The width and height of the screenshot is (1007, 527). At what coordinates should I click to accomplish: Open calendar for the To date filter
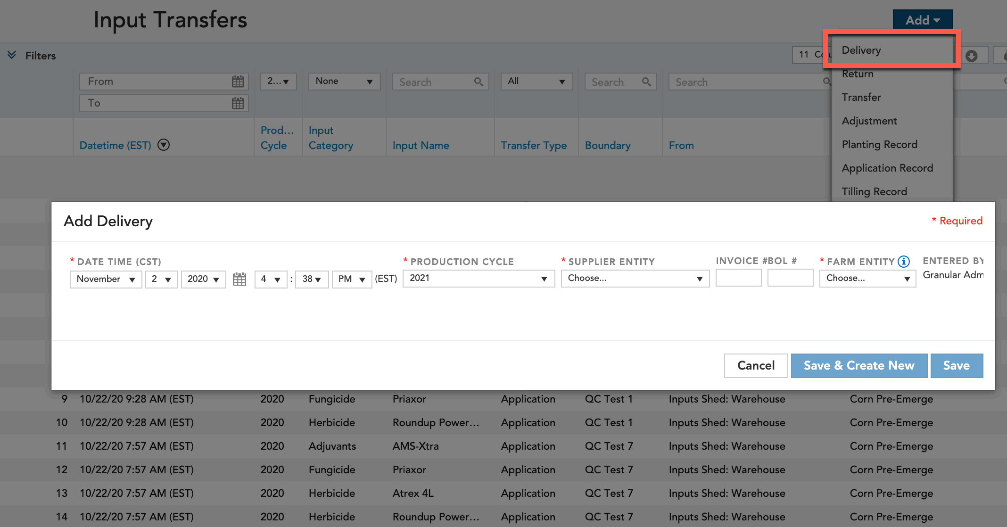(238, 103)
